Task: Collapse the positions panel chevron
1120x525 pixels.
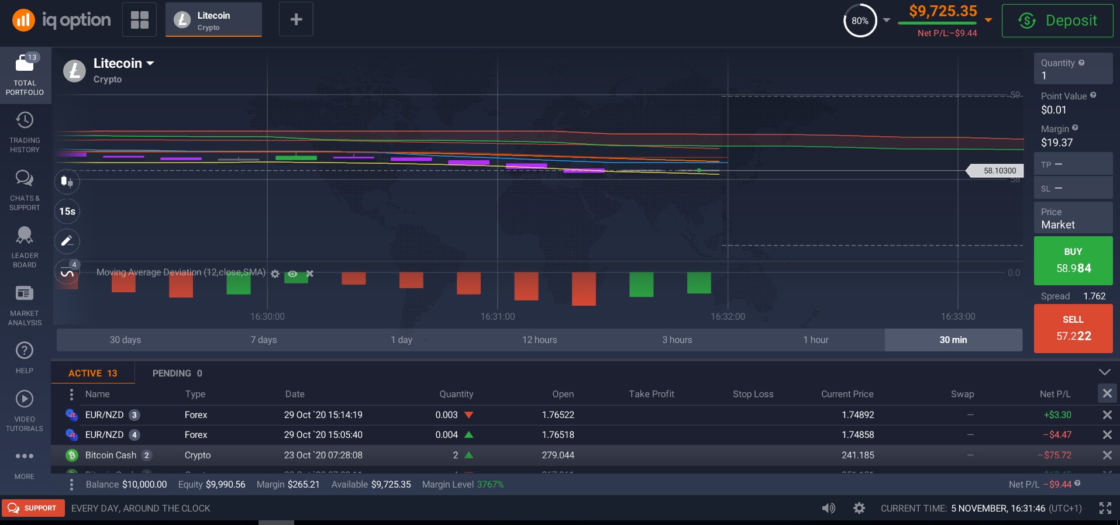Action: click(1104, 372)
